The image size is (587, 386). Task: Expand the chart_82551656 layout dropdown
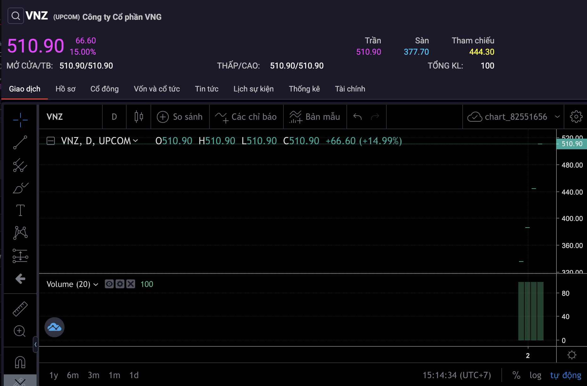coord(557,117)
